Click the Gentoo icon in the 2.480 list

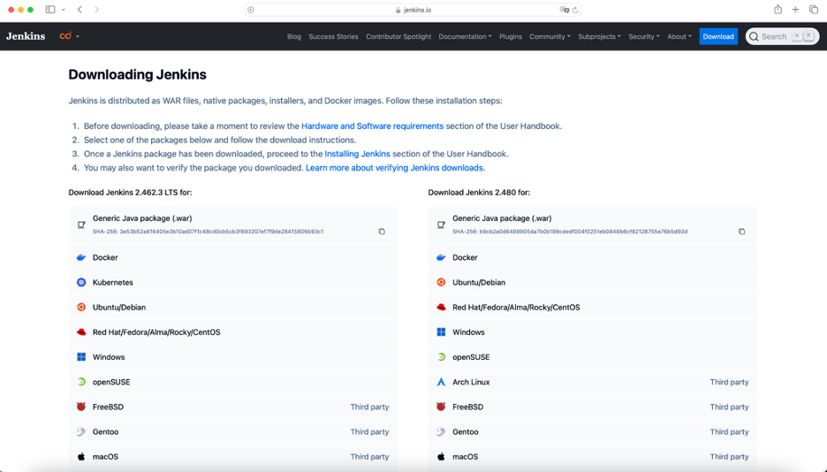point(441,431)
